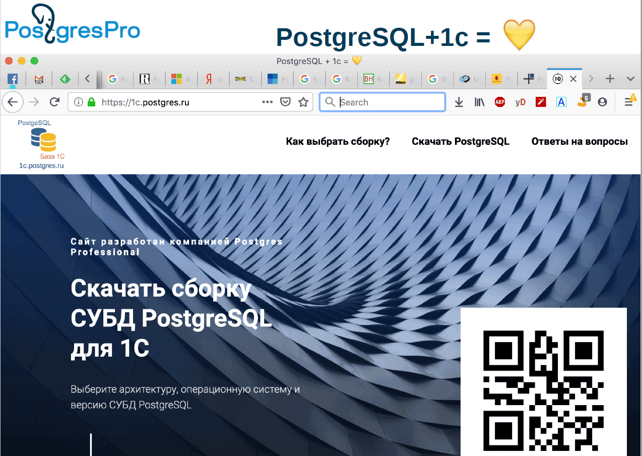
Task: Click the browser back arrow button
Action: pyautogui.click(x=13, y=102)
